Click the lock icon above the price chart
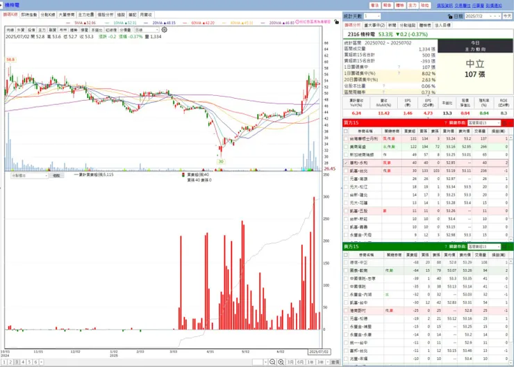 336,22
